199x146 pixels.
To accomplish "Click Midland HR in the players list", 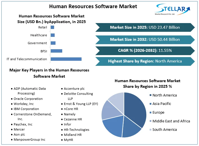I will (x=72, y=135).
